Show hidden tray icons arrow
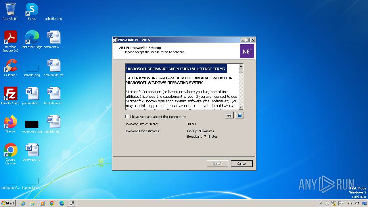 [x=321, y=203]
